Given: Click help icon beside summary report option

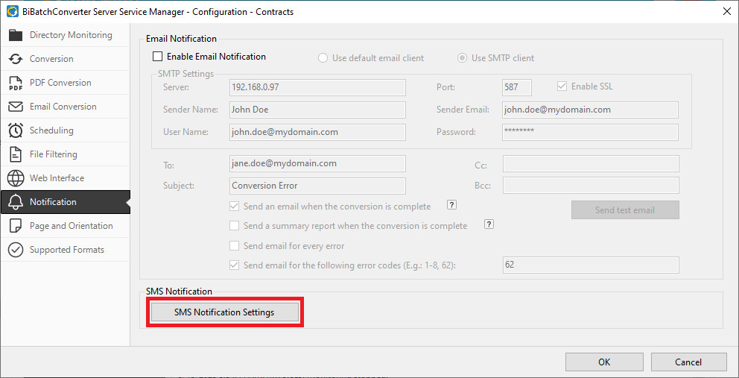Looking at the screenshot, I should [x=489, y=224].
